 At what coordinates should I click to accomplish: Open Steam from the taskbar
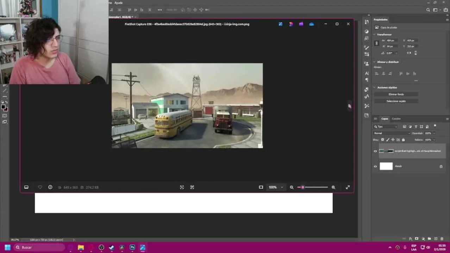(112, 247)
